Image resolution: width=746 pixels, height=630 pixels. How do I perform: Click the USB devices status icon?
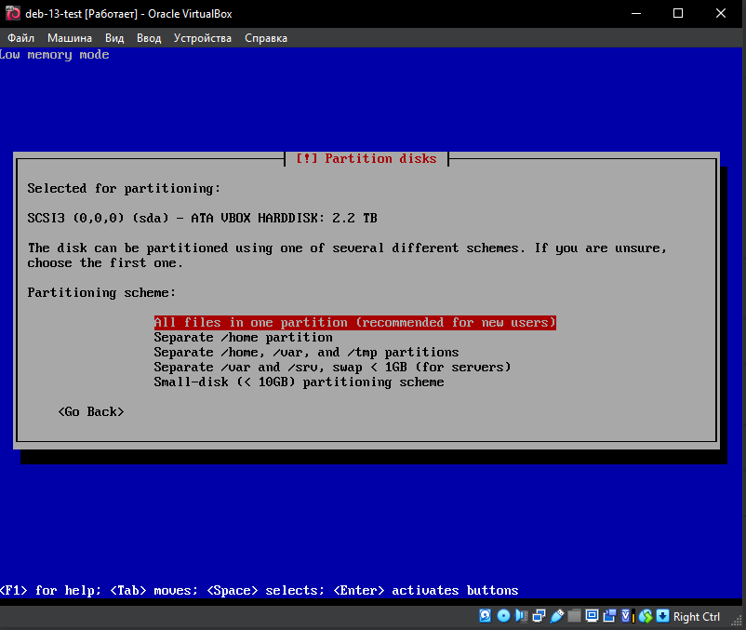556,616
